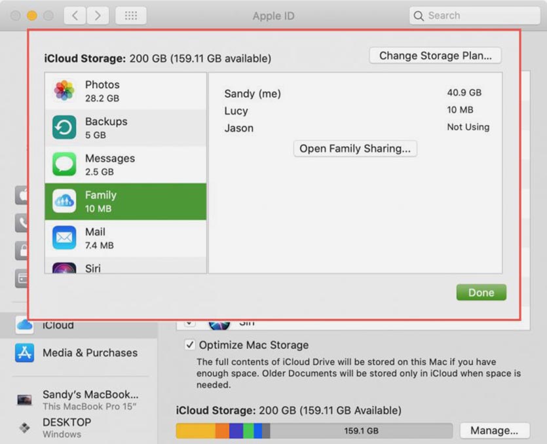Click the magnifier icon in the search field
The height and width of the screenshot is (444, 547).
[419, 16]
